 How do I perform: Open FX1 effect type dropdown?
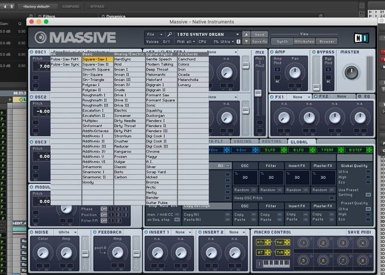(x=302, y=97)
